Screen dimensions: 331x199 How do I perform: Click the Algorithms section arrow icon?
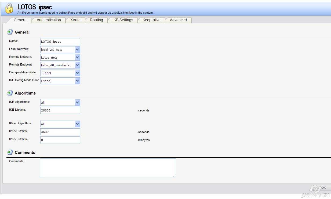click(x=10, y=93)
